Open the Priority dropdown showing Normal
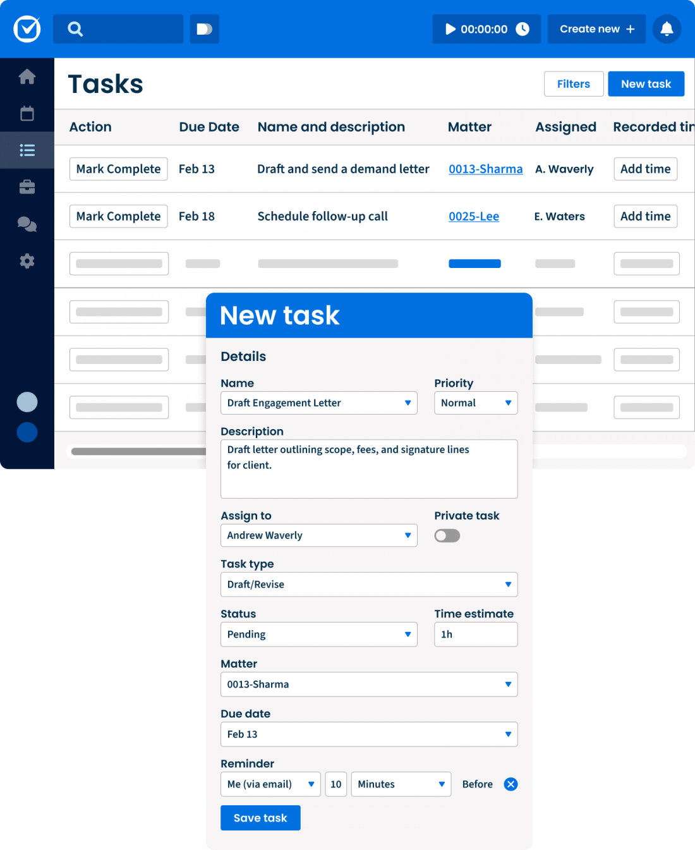The height and width of the screenshot is (850, 695). (476, 403)
